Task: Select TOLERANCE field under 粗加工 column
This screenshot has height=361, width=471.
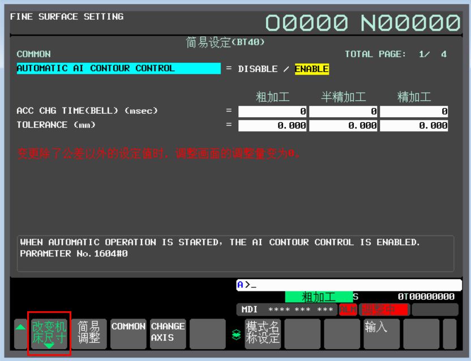Action: pos(272,126)
